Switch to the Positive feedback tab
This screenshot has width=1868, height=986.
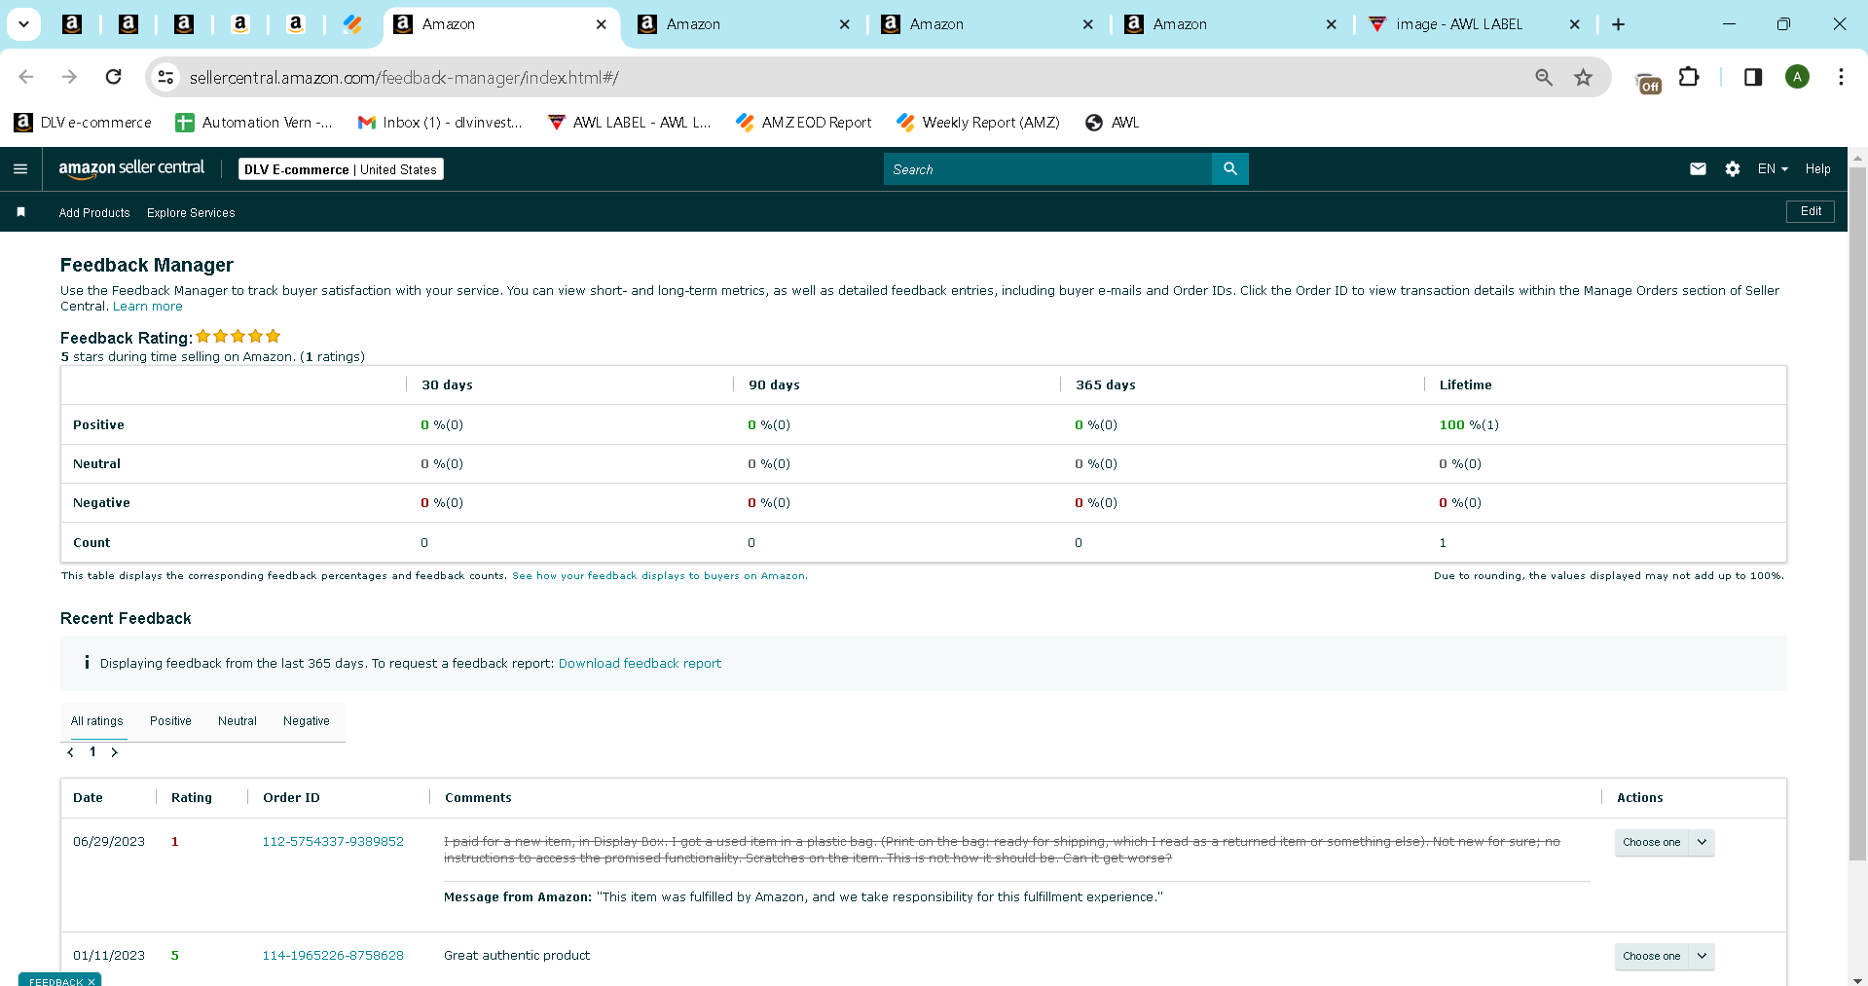[x=170, y=721]
